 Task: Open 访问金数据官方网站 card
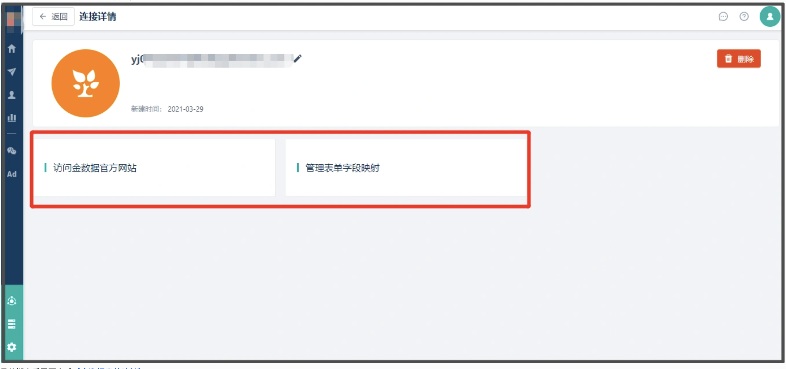click(x=155, y=168)
